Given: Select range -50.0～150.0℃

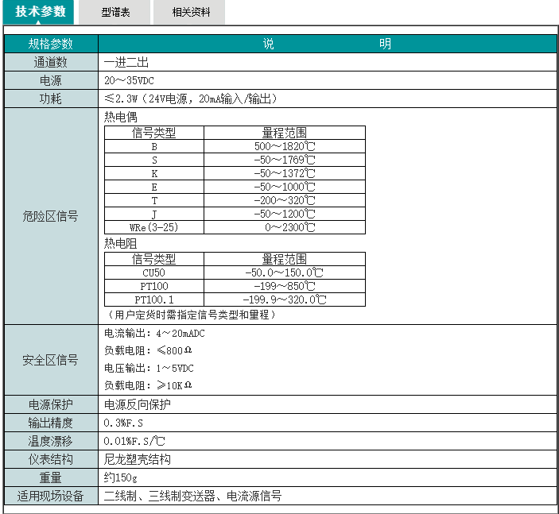Looking at the screenshot, I should [x=285, y=272].
